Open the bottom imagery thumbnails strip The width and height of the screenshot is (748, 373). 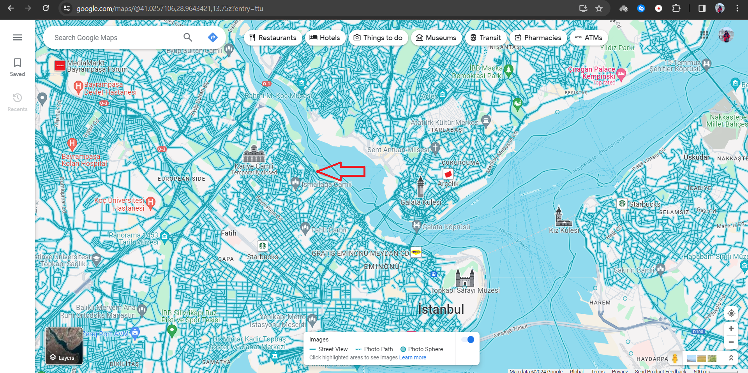point(702,358)
